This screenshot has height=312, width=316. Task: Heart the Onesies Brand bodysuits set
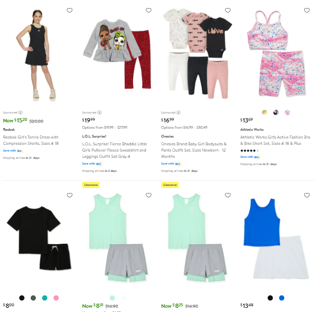coord(228,10)
